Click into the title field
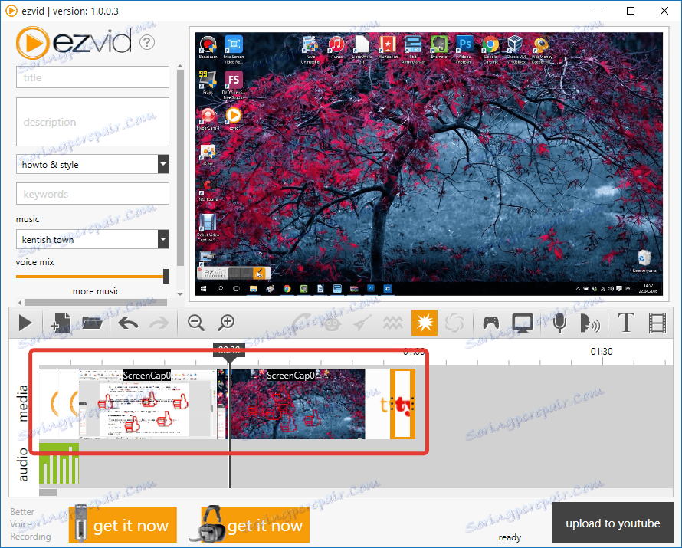The height and width of the screenshot is (548, 682). (93, 77)
